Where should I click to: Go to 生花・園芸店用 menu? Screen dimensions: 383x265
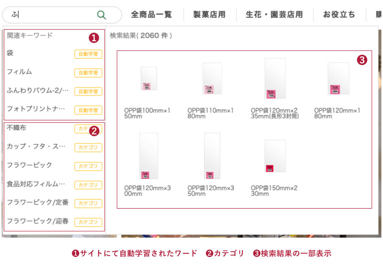click(274, 15)
